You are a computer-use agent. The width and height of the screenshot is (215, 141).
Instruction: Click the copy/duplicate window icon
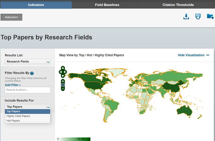tap(198, 16)
